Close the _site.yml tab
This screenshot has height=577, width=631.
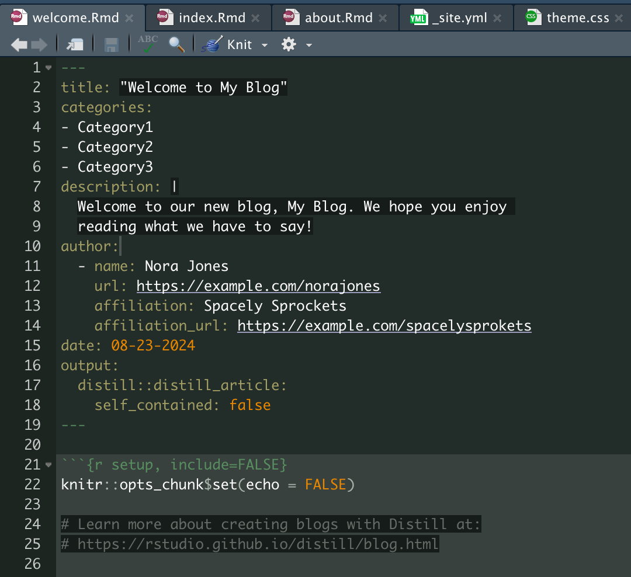point(497,18)
